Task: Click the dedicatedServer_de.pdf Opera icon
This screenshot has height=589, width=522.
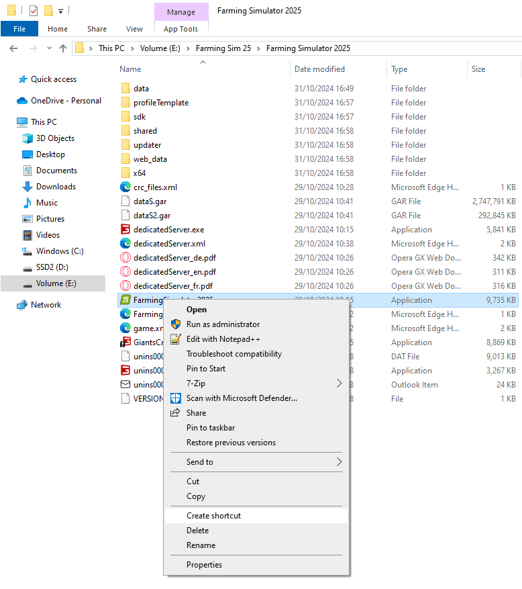Action: pyautogui.click(x=125, y=258)
